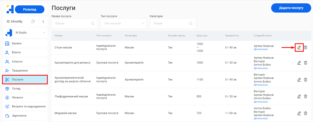The width and height of the screenshot is (313, 122).
Task: Show Детальніше for Стоун масаж staff
Action: click(x=261, y=49)
